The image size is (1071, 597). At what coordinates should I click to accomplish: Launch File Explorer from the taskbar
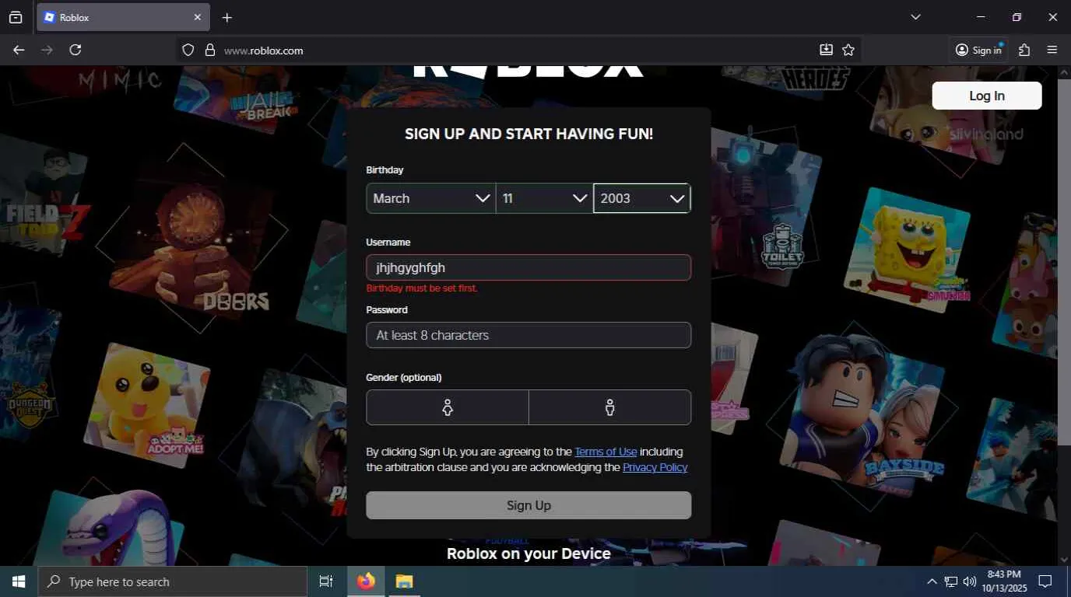coord(404,581)
